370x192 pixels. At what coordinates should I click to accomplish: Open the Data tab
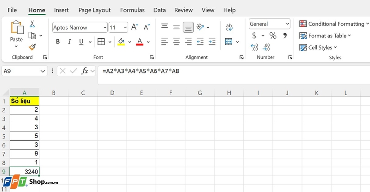point(160,10)
